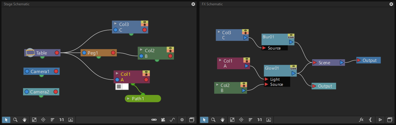The height and width of the screenshot is (125, 396).
Task: Choose Selection mode in FX Schematic toolbar
Action: [204, 120]
